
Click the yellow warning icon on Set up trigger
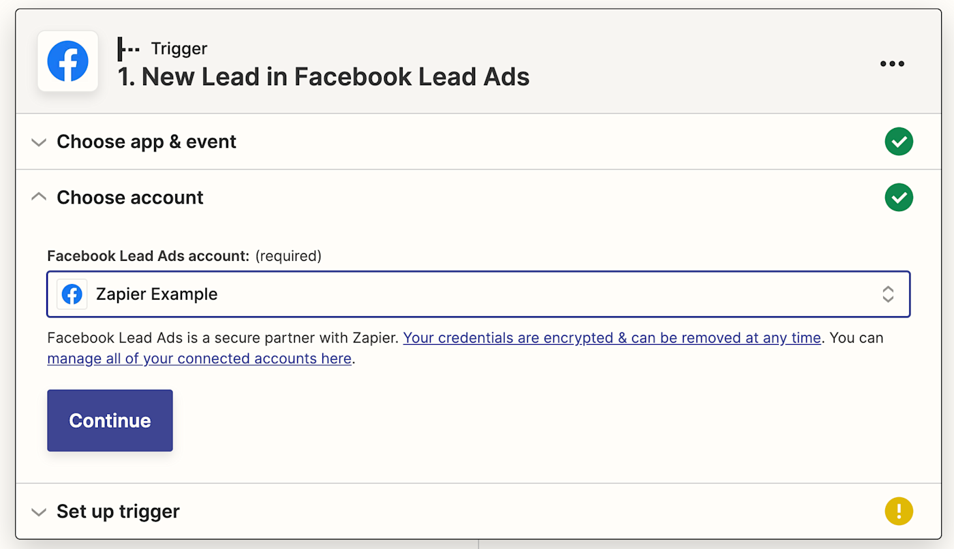(898, 511)
